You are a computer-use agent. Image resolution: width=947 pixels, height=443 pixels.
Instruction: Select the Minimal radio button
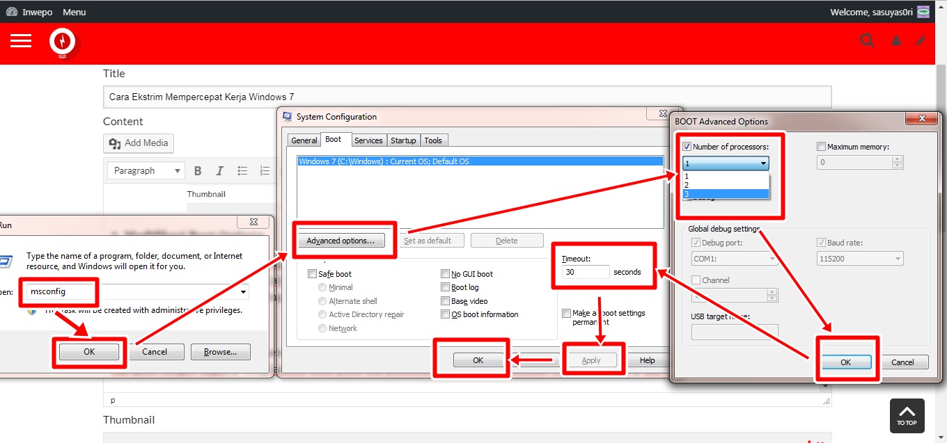point(322,287)
